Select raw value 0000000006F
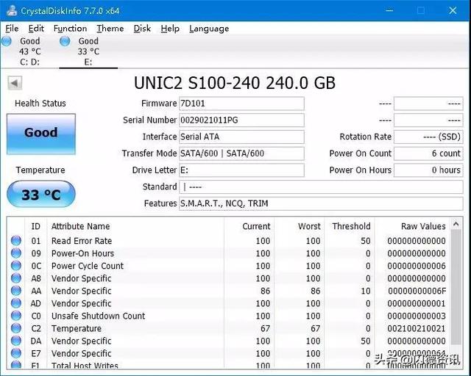 coord(417,291)
